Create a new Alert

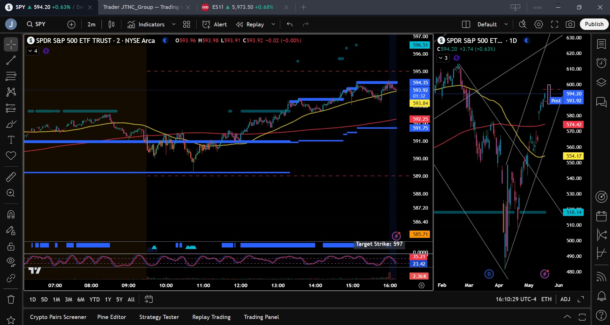click(215, 24)
